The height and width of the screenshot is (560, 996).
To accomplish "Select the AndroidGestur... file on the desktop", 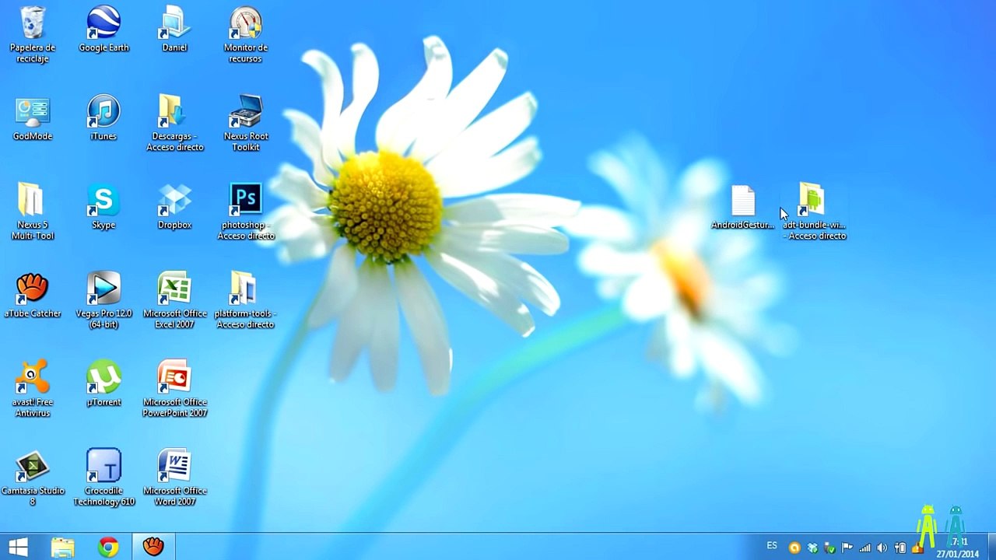I will 743,208.
